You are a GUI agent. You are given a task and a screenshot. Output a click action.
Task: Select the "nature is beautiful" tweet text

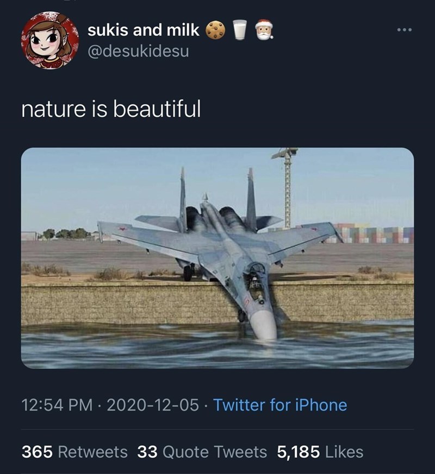tap(111, 110)
